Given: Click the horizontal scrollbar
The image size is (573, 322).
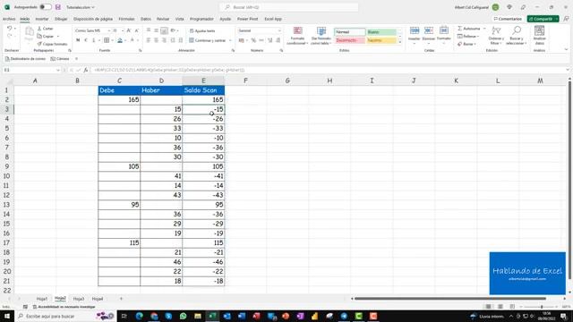Looking at the screenshot, I should point(450,299).
